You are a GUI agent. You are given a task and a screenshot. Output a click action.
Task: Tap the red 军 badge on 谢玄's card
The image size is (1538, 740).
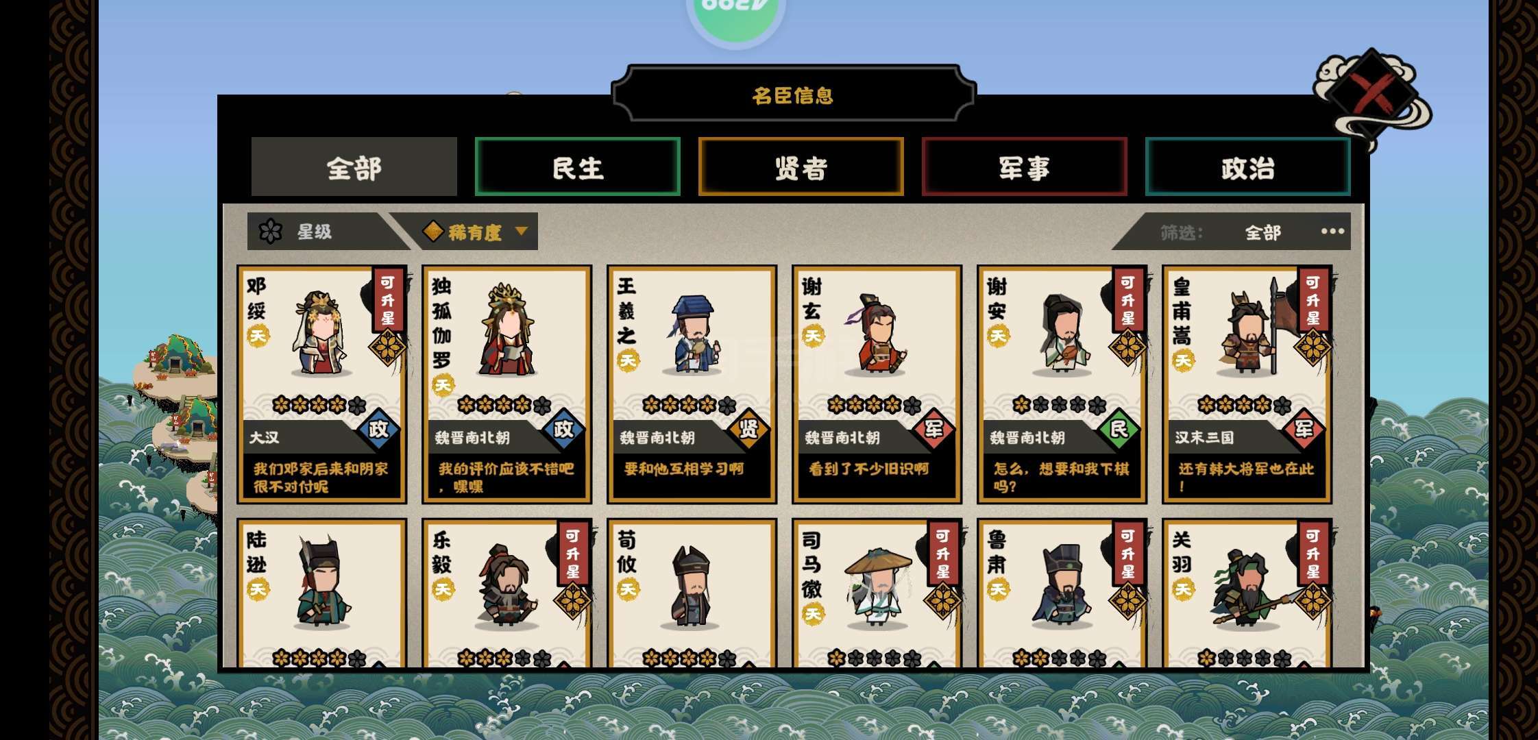933,430
